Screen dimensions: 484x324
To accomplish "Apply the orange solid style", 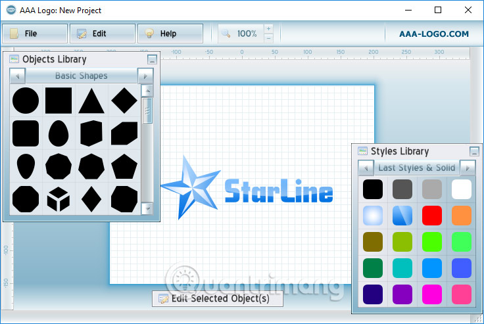I will click(462, 216).
